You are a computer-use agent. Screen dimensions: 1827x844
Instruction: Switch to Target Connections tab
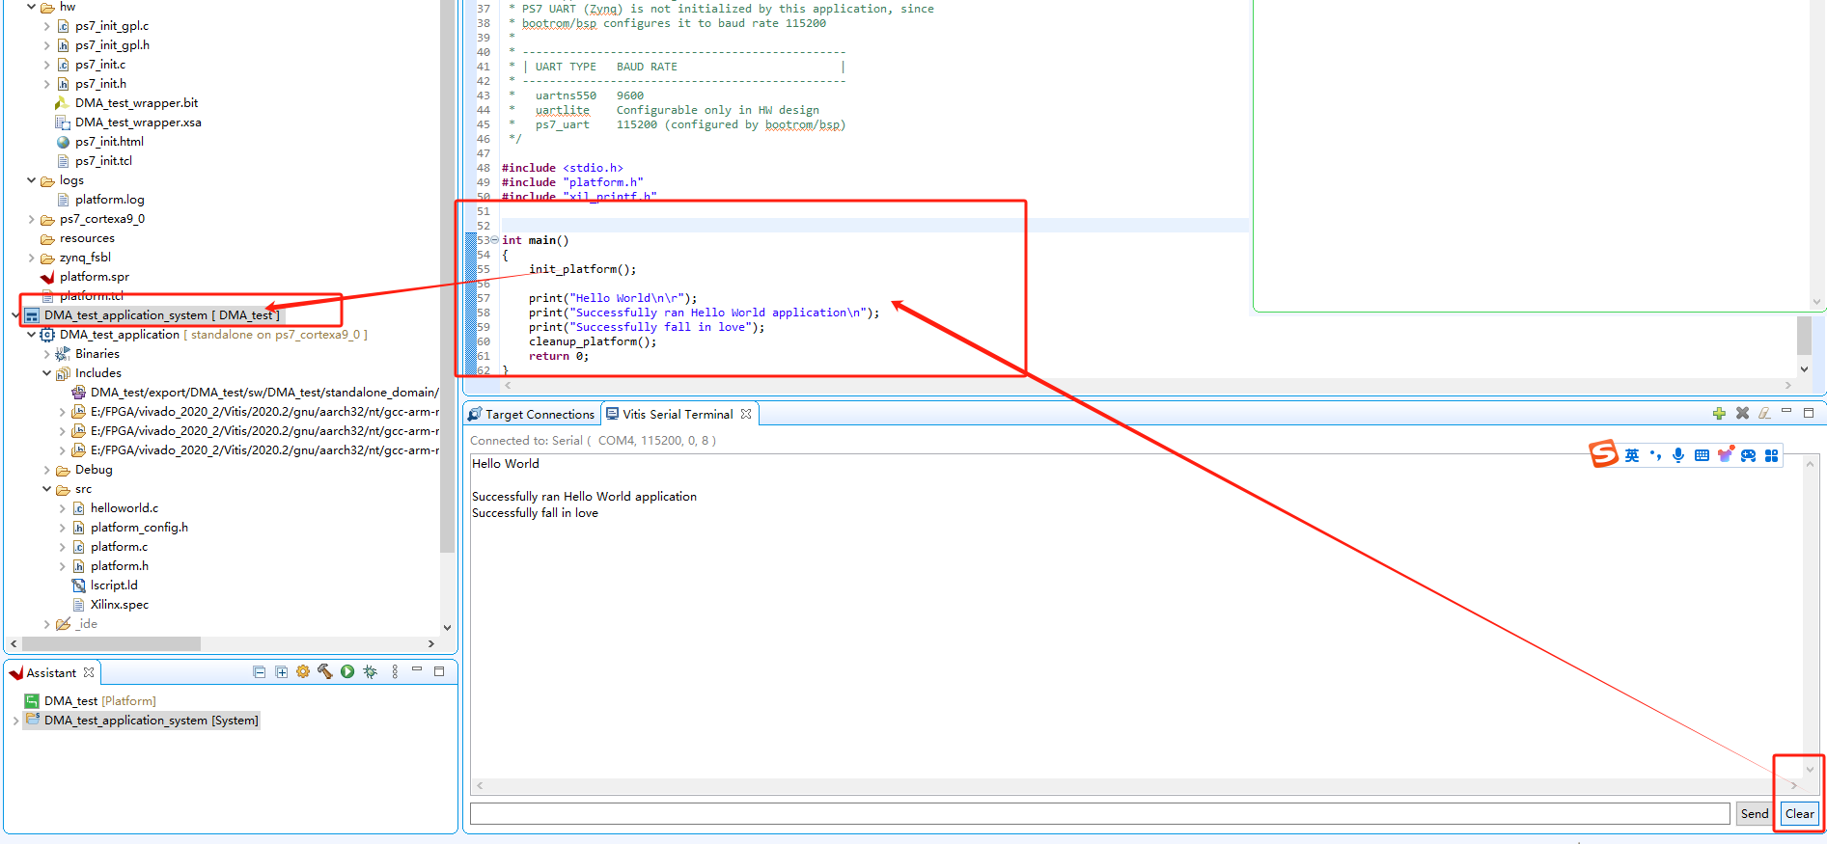pos(532,414)
